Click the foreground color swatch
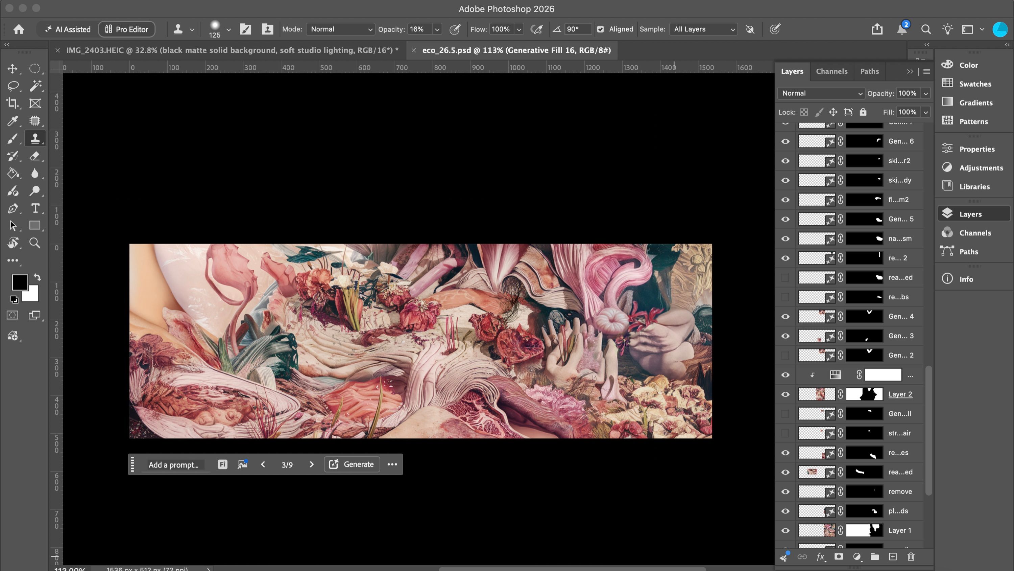Image resolution: width=1014 pixels, height=571 pixels. [x=20, y=282]
